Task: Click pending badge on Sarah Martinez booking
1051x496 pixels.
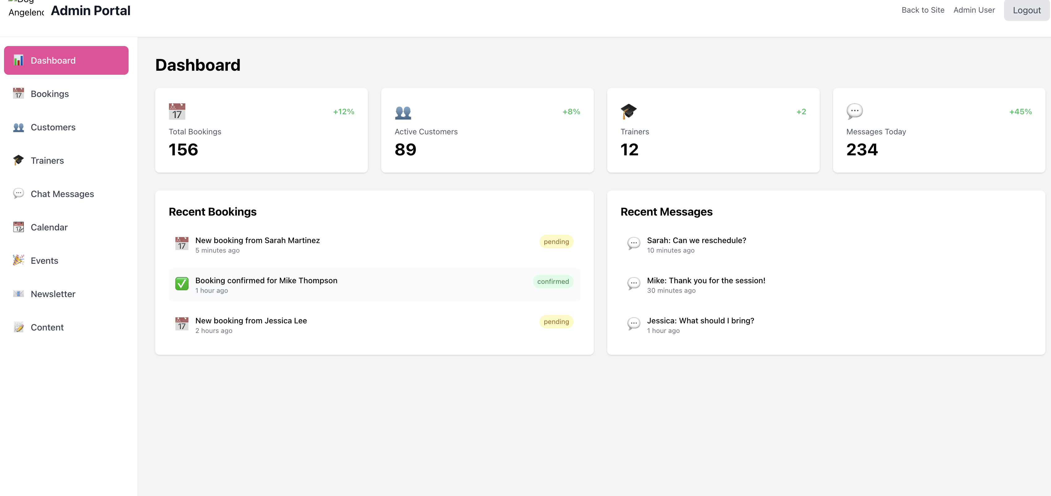Action: coord(556,242)
